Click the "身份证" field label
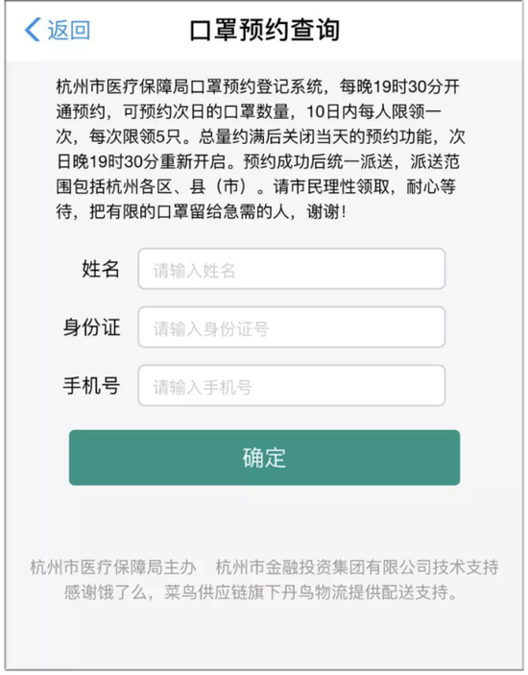Screen dimensions: 528x675 pyautogui.click(x=91, y=327)
